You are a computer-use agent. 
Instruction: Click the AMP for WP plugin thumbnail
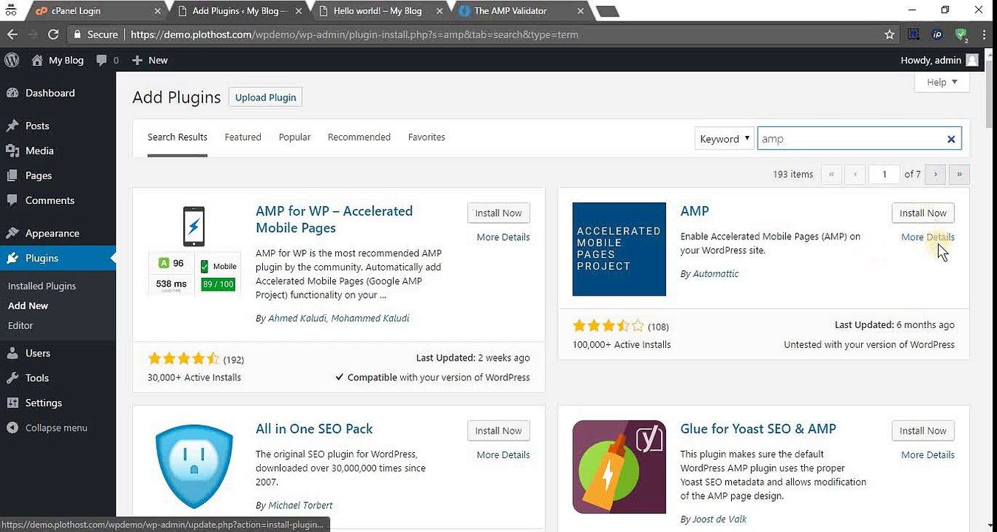coord(194,250)
